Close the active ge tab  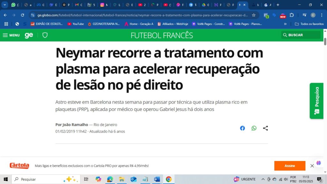click(244, 5)
